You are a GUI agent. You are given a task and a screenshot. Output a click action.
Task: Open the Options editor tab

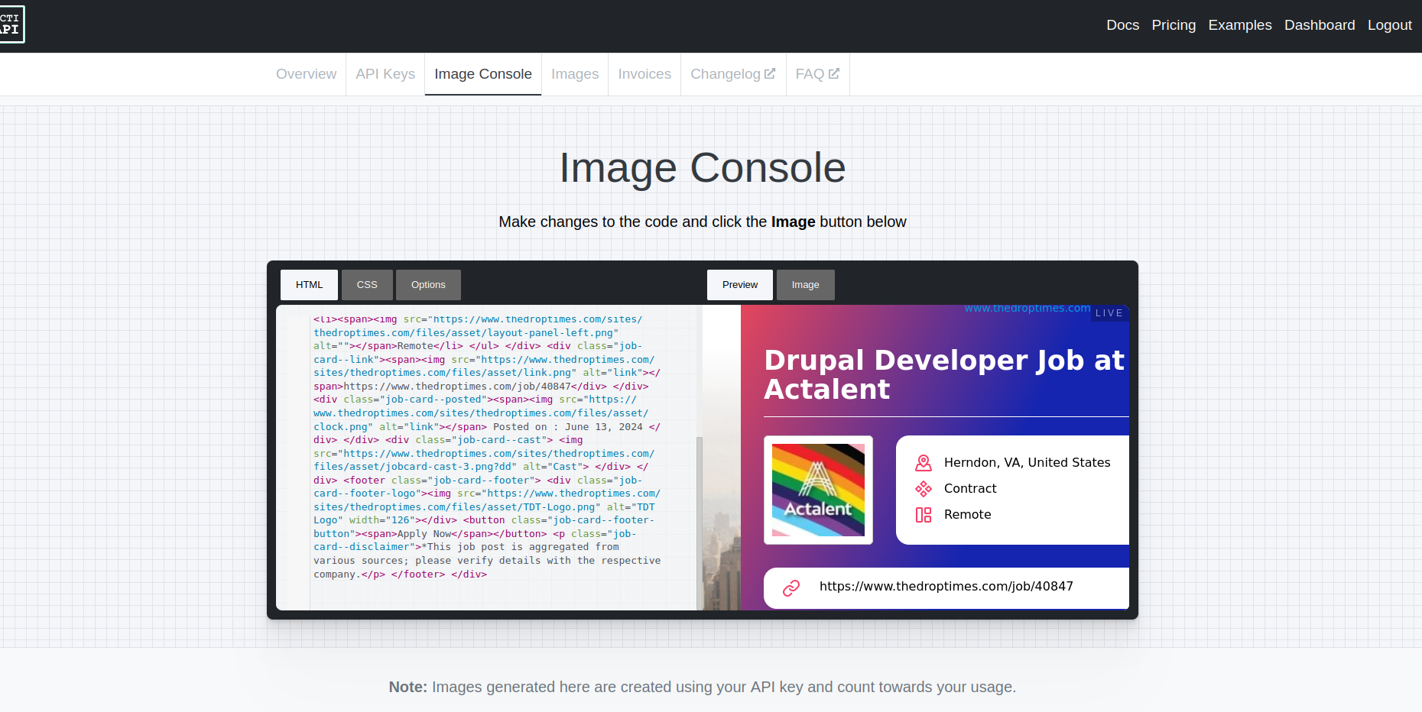pos(428,285)
